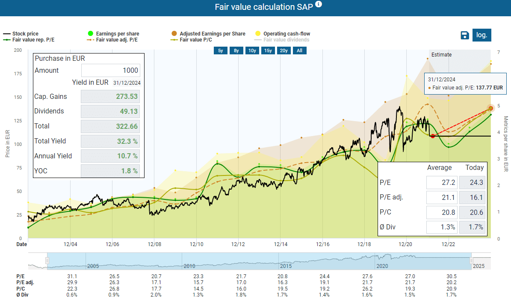This screenshot has width=511, height=303.
Task: Click the info icon next to the title
Action: pyautogui.click(x=319, y=4)
